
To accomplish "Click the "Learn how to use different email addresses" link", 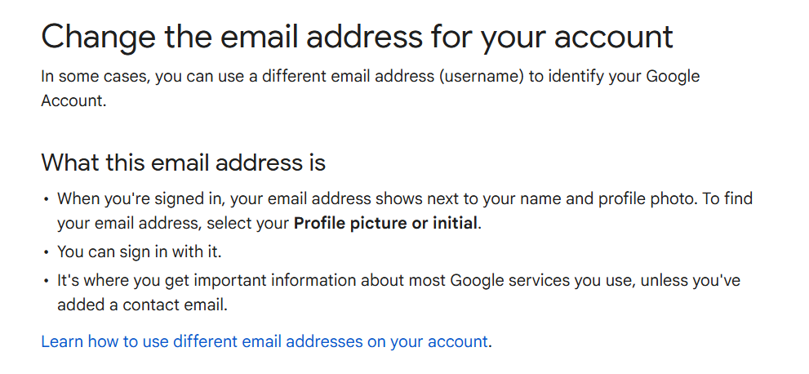I will (265, 341).
